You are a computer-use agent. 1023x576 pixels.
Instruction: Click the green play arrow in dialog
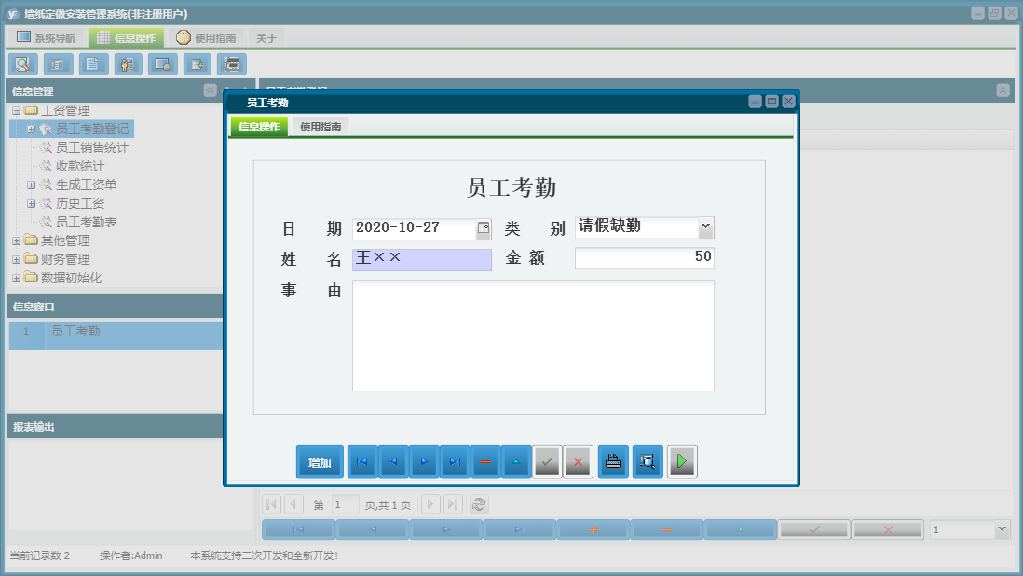pyautogui.click(x=682, y=462)
